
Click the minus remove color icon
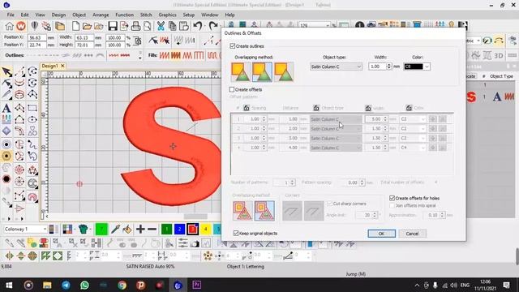click(x=152, y=229)
